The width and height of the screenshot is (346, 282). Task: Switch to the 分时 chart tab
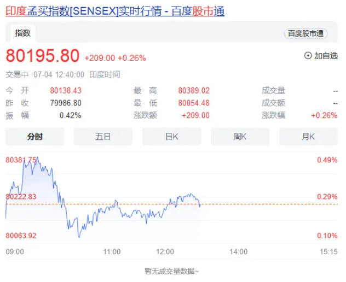point(35,137)
